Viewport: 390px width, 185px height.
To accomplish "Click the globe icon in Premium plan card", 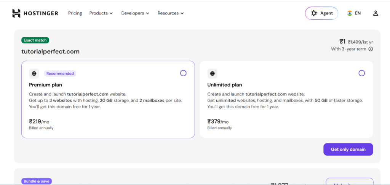I will tap(34, 74).
